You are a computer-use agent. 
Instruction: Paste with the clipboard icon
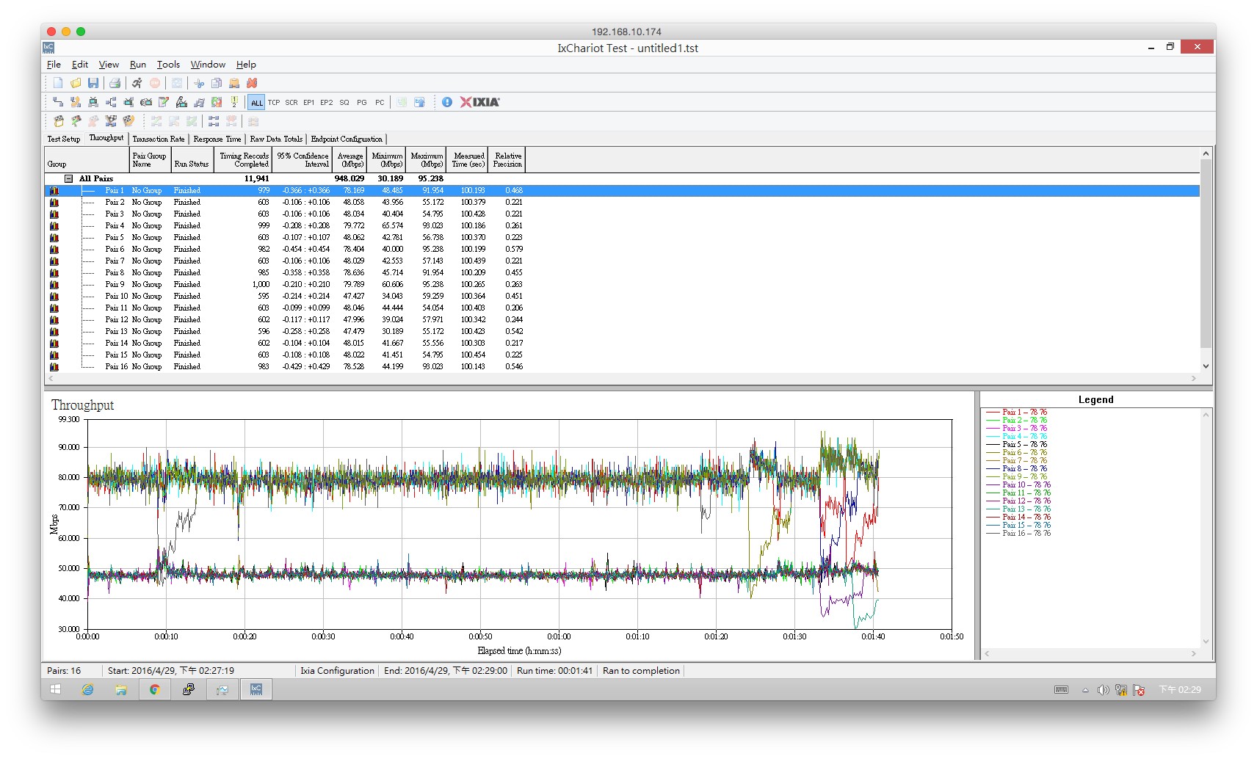234,83
